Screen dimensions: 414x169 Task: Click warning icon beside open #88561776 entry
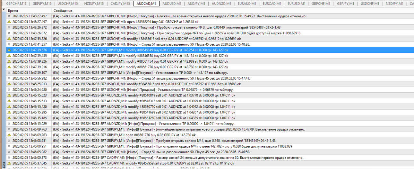9,135
